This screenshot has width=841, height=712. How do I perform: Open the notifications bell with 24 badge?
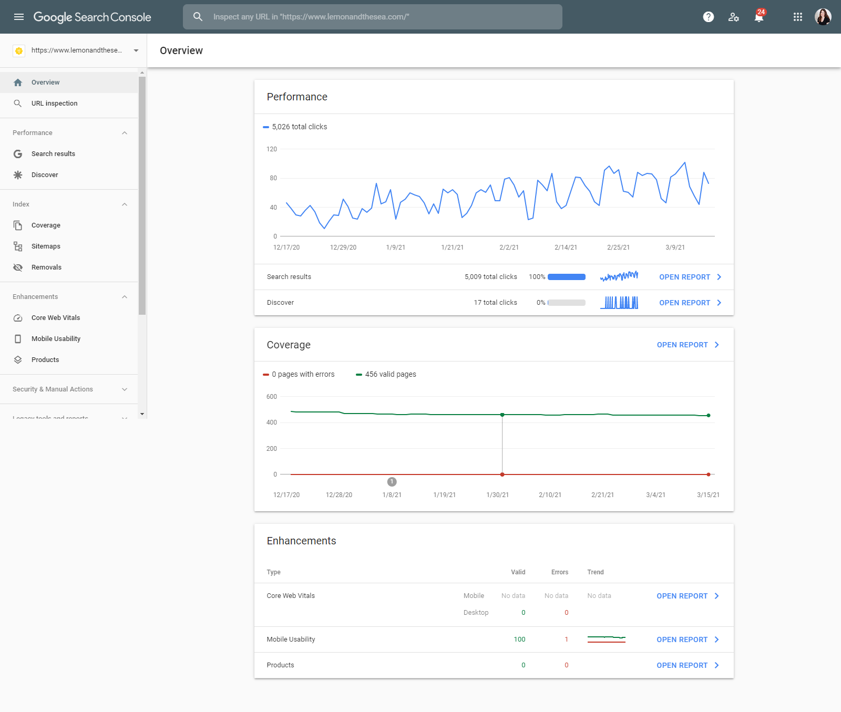[x=759, y=17]
